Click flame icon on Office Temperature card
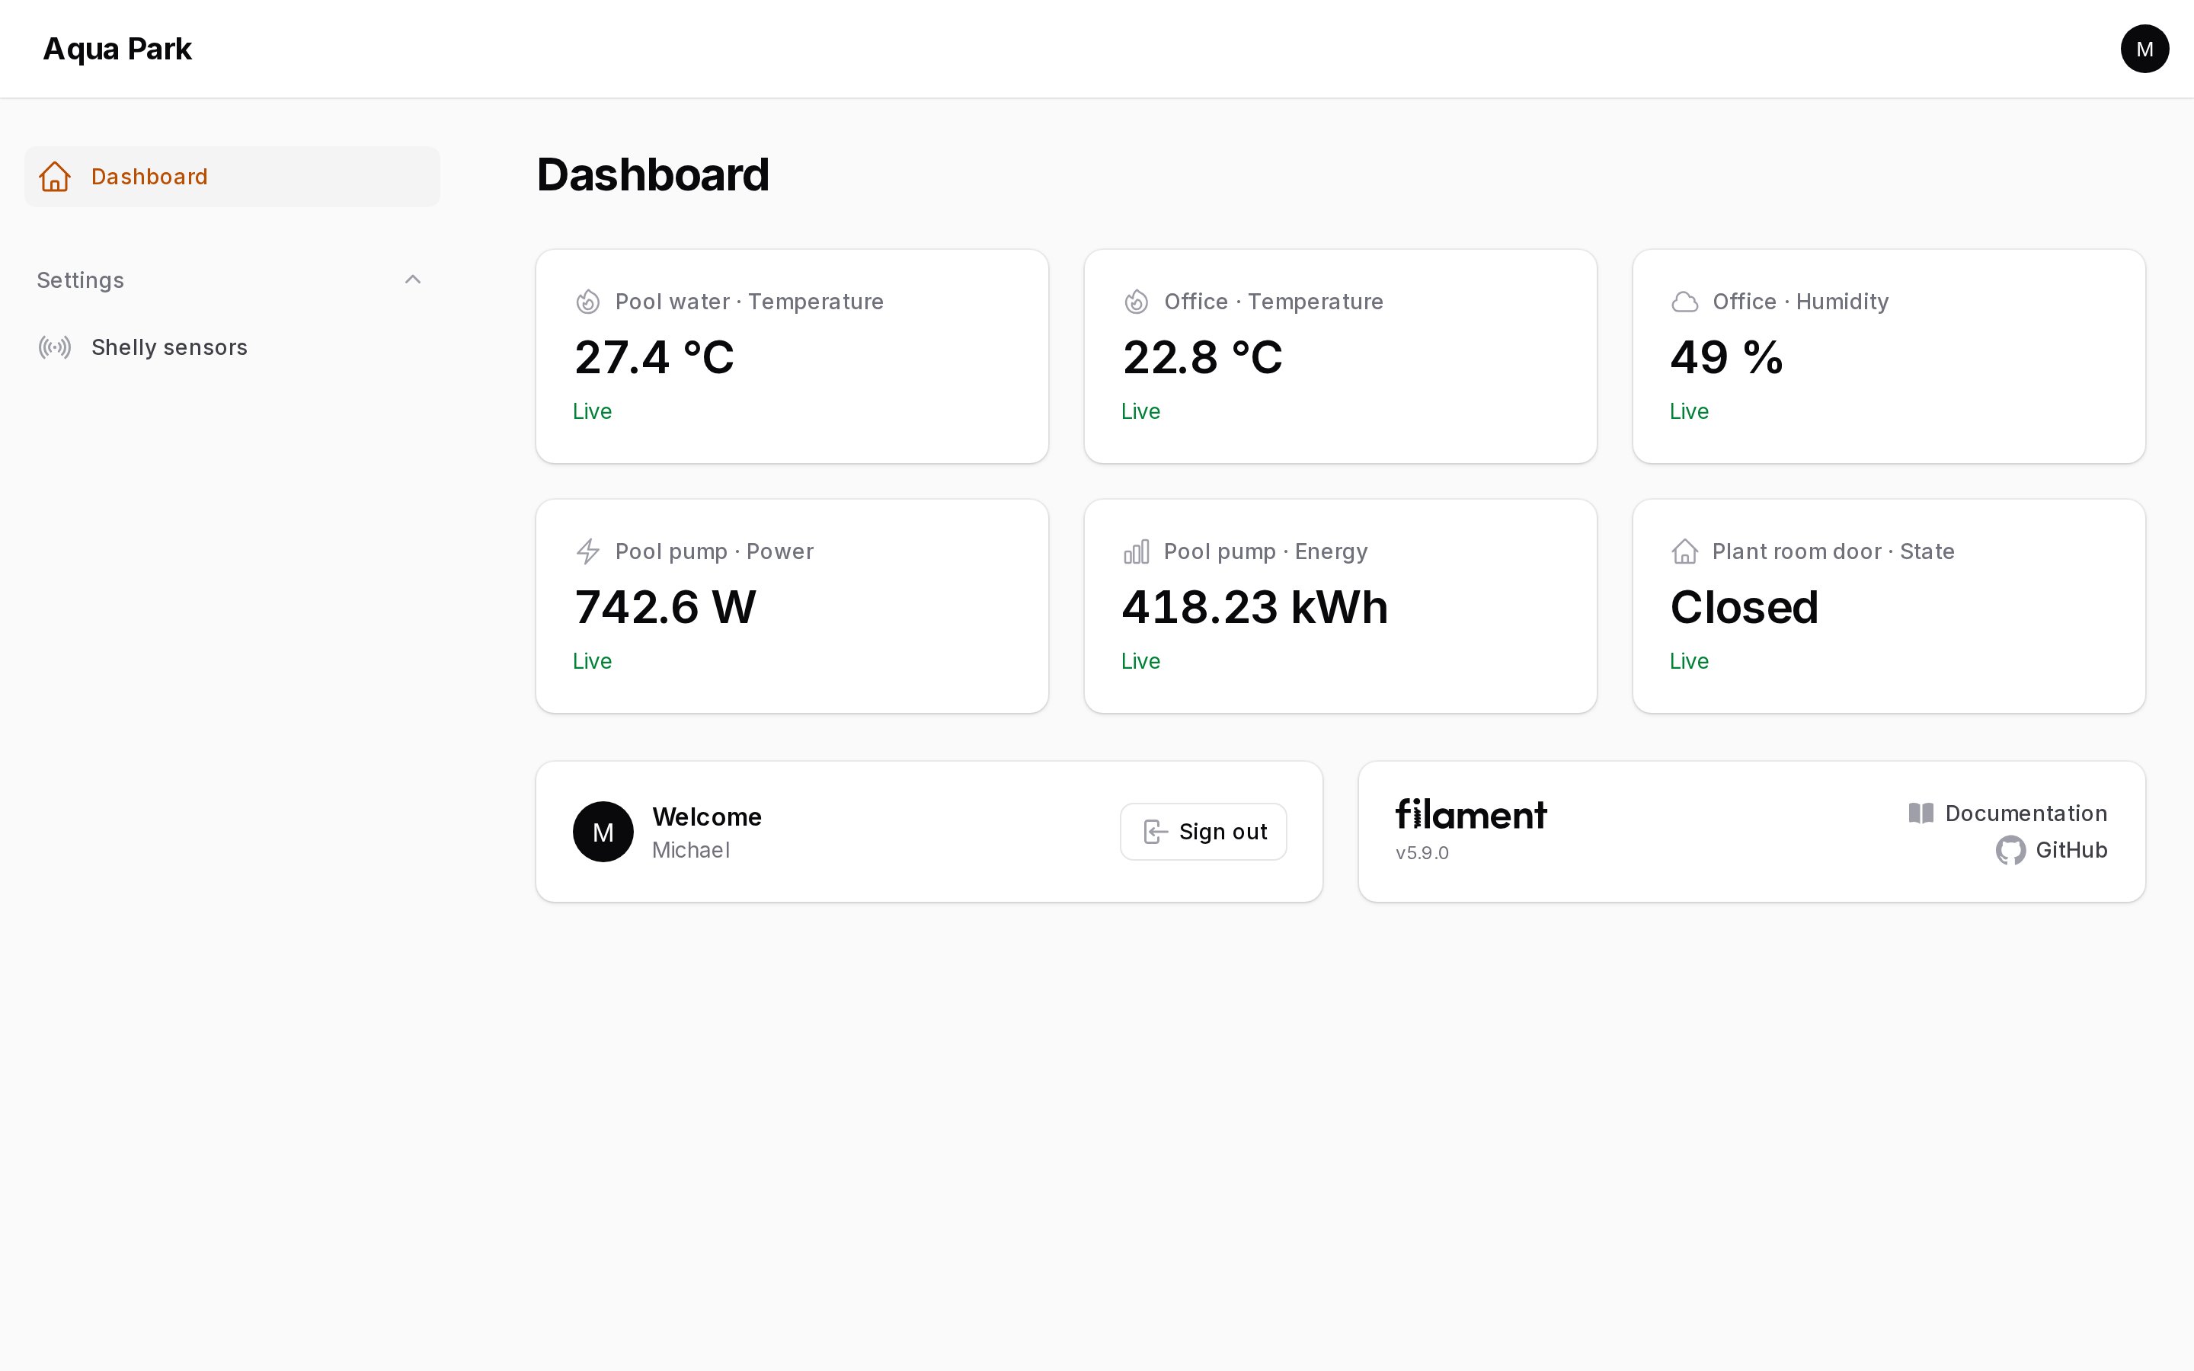Screen dimensions: 2194x1371 (x=1137, y=302)
